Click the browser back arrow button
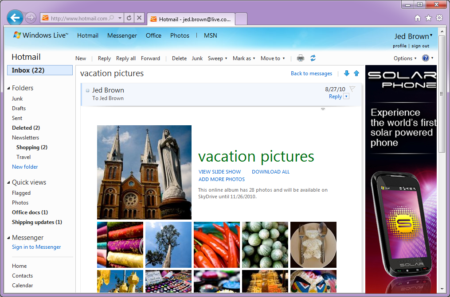 point(16,18)
